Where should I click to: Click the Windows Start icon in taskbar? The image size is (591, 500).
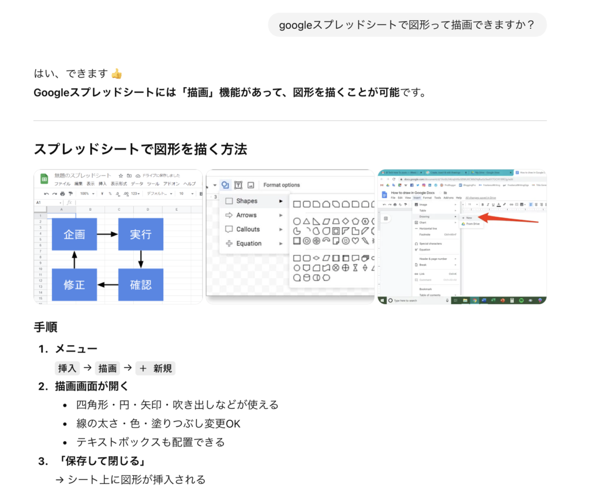pyautogui.click(x=382, y=300)
